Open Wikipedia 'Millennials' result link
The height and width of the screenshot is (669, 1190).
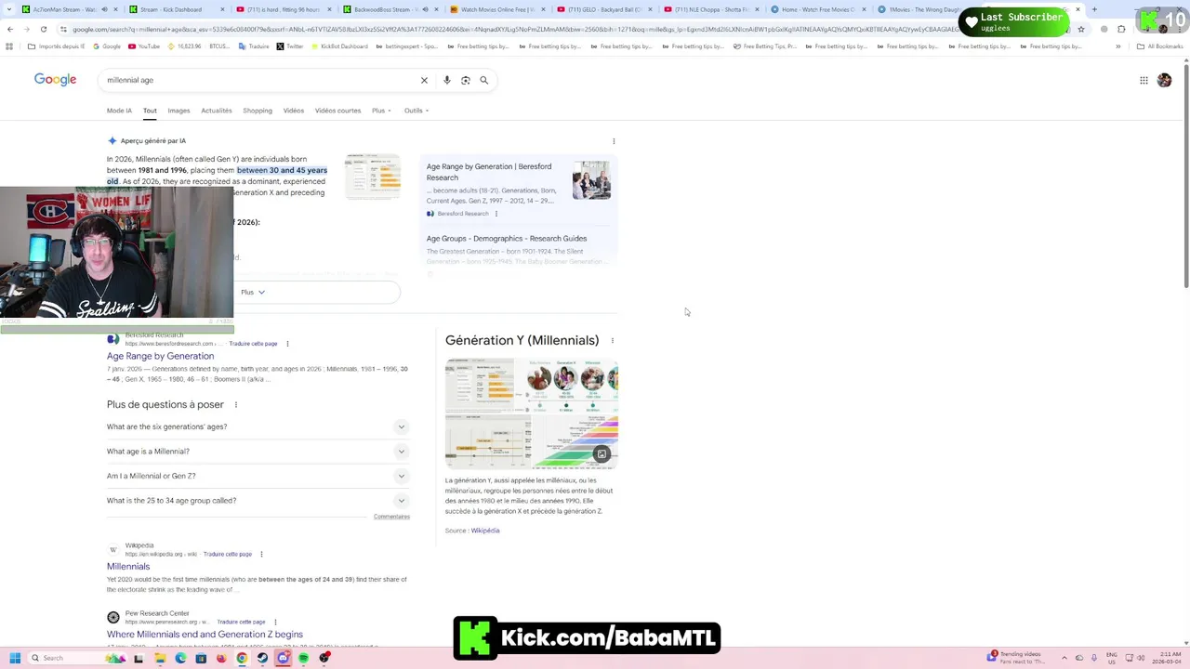click(x=128, y=566)
